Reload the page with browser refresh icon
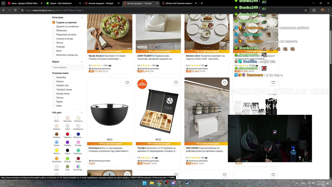Viewport: 332px width, 187px height. 15,10
